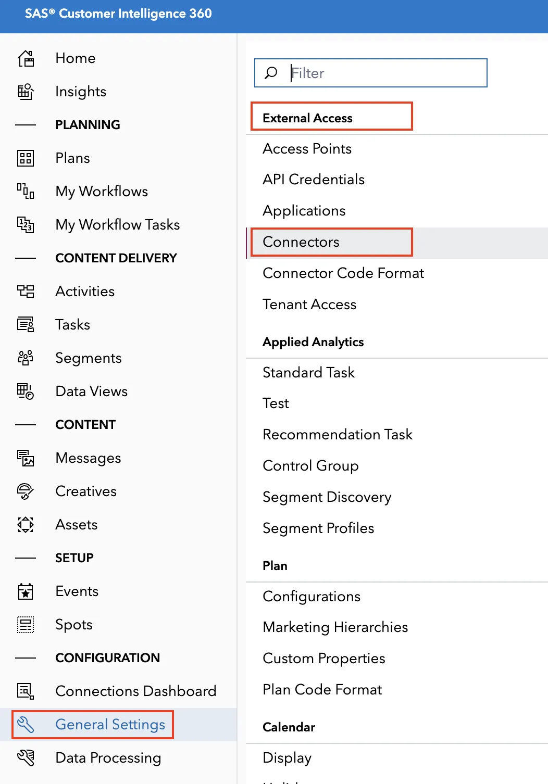Open Recommendation Task setting

pos(338,435)
